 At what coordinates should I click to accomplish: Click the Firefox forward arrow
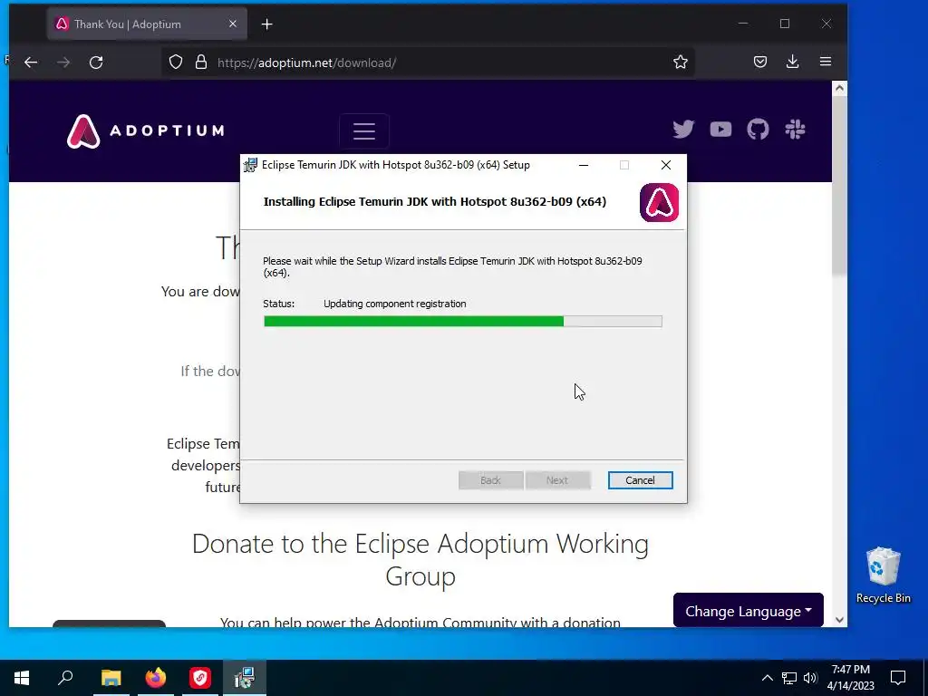click(63, 63)
